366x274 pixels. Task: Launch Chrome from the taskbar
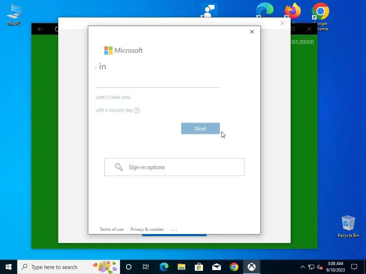click(234, 267)
